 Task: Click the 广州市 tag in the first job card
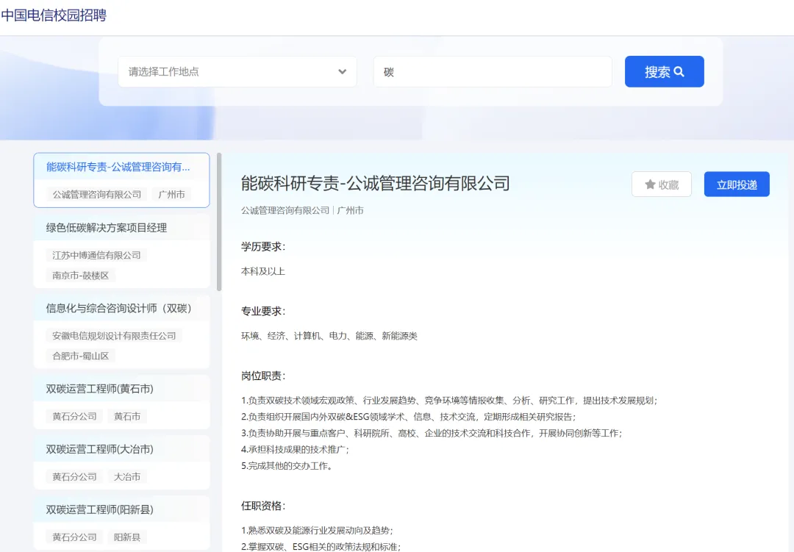171,195
